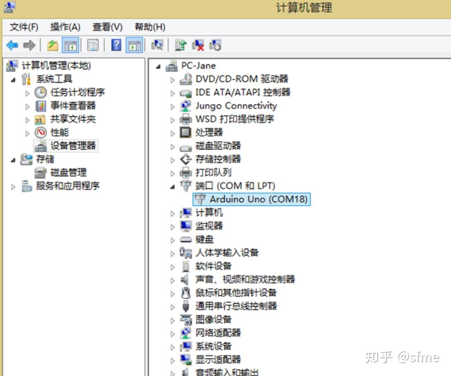
Task: Open the Properties toolbar icon
Action: coord(93,45)
